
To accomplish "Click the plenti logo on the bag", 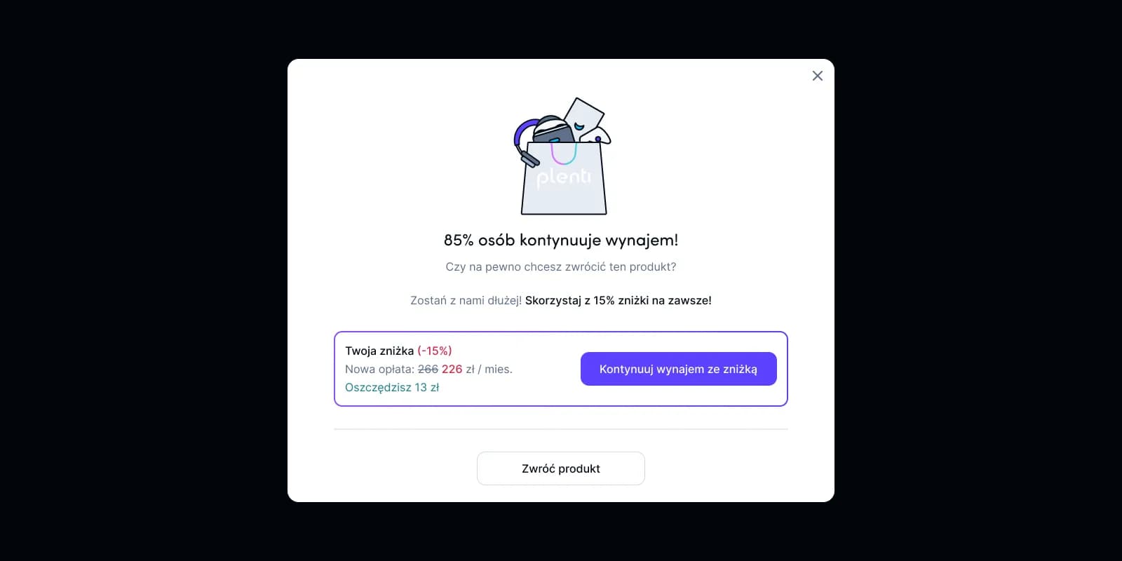I will pos(563,176).
